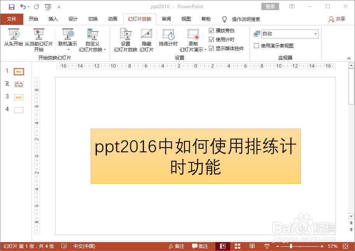The image size is (355, 251).
Task: Undo the last action
Action: tap(23, 7)
